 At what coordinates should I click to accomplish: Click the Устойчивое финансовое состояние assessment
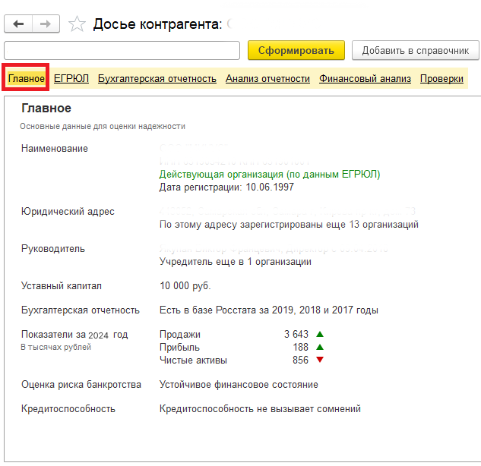click(x=239, y=385)
